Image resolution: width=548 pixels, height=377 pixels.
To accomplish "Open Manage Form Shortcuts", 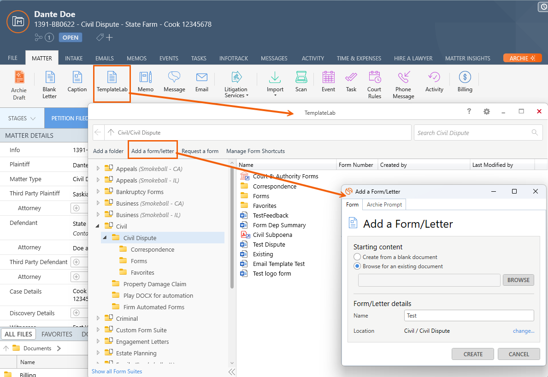I will (255, 151).
